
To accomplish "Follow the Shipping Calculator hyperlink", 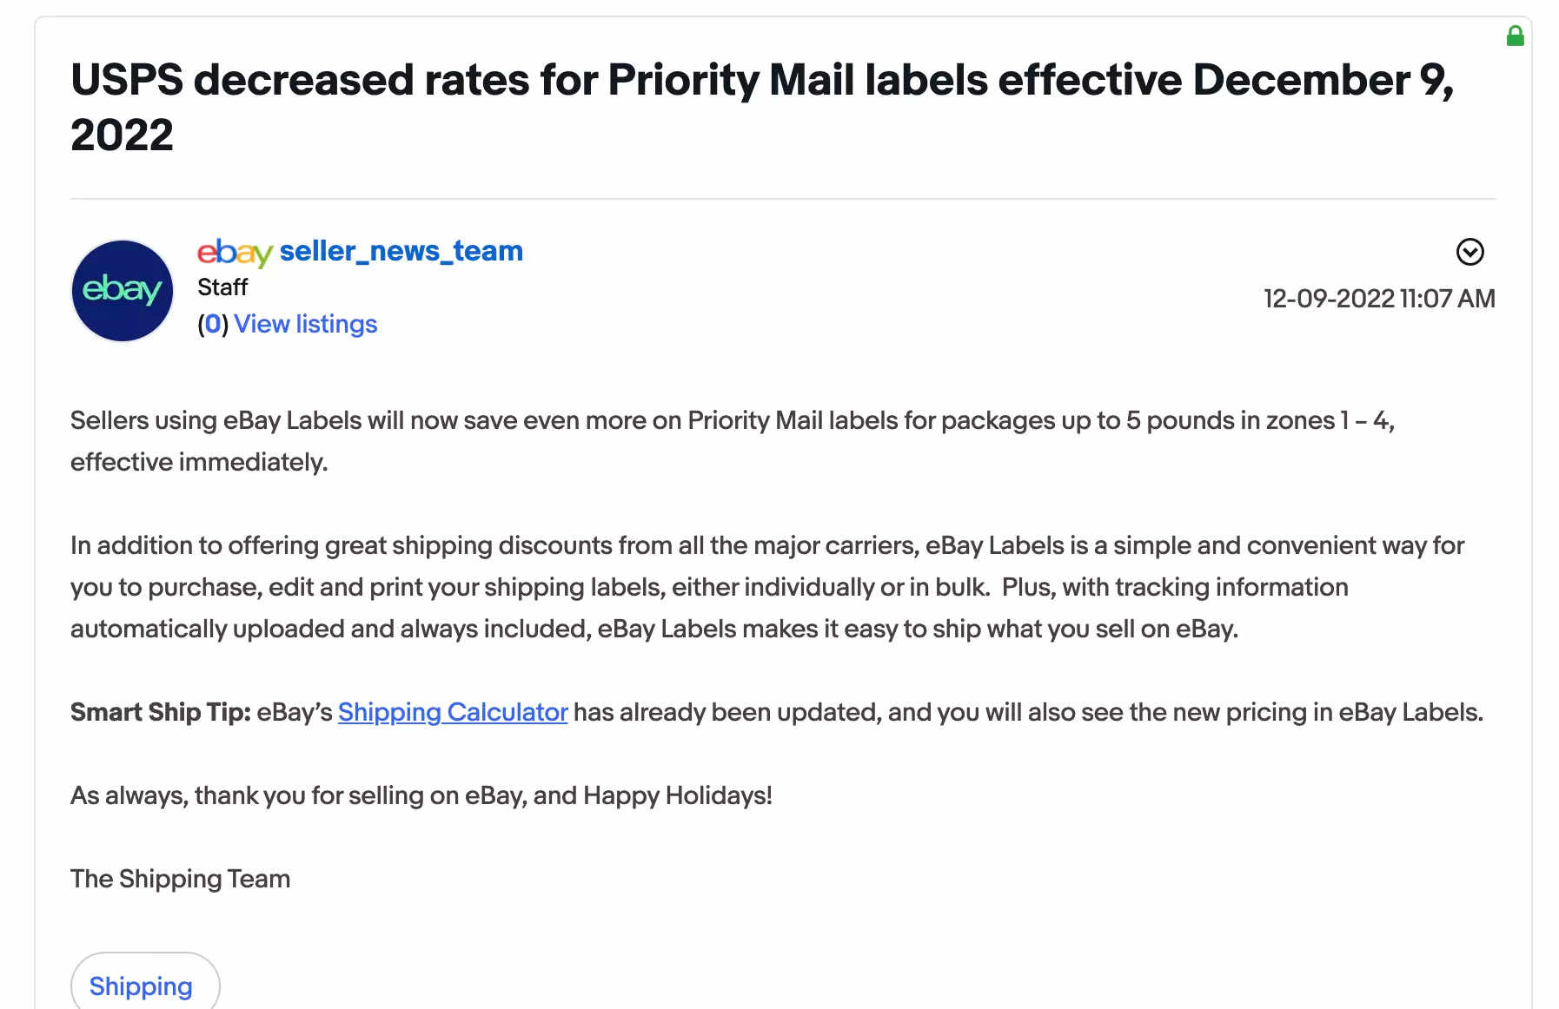I will [453, 712].
